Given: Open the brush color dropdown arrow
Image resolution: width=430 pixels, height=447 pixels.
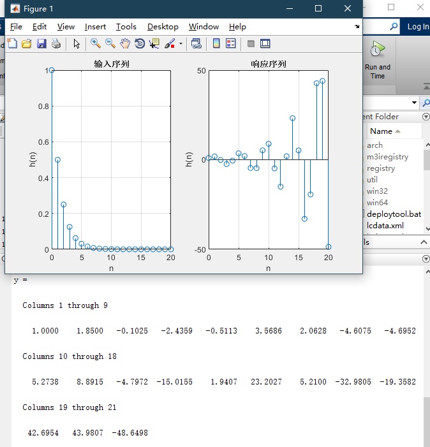Looking at the screenshot, I should (x=181, y=43).
